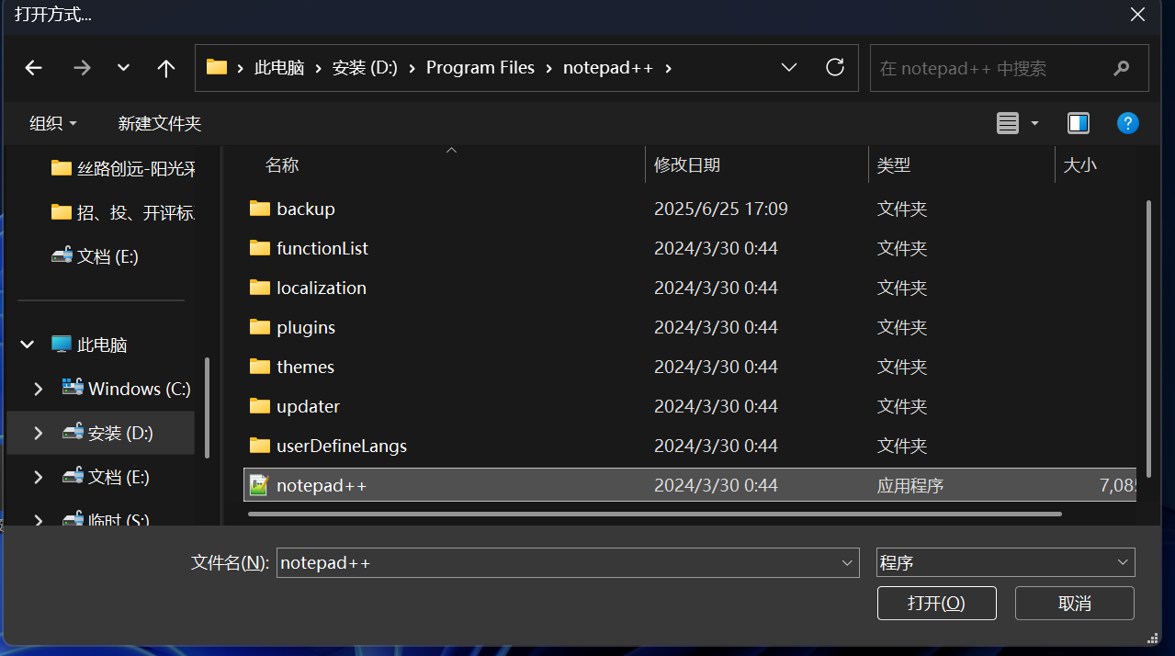This screenshot has height=656, width=1175.
Task: Go up one folder level
Action: 165,68
